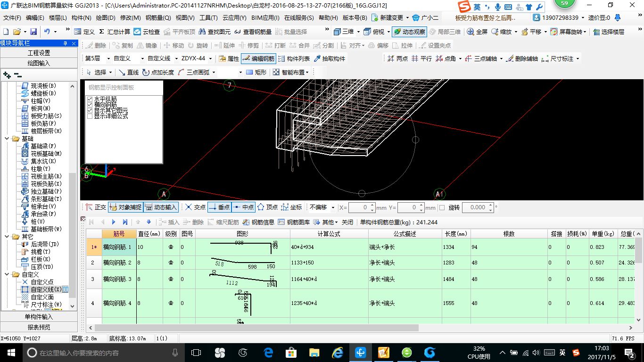The height and width of the screenshot is (362, 644).
Task: Toggle 正交 orthogonal mode
Action: (x=96, y=207)
